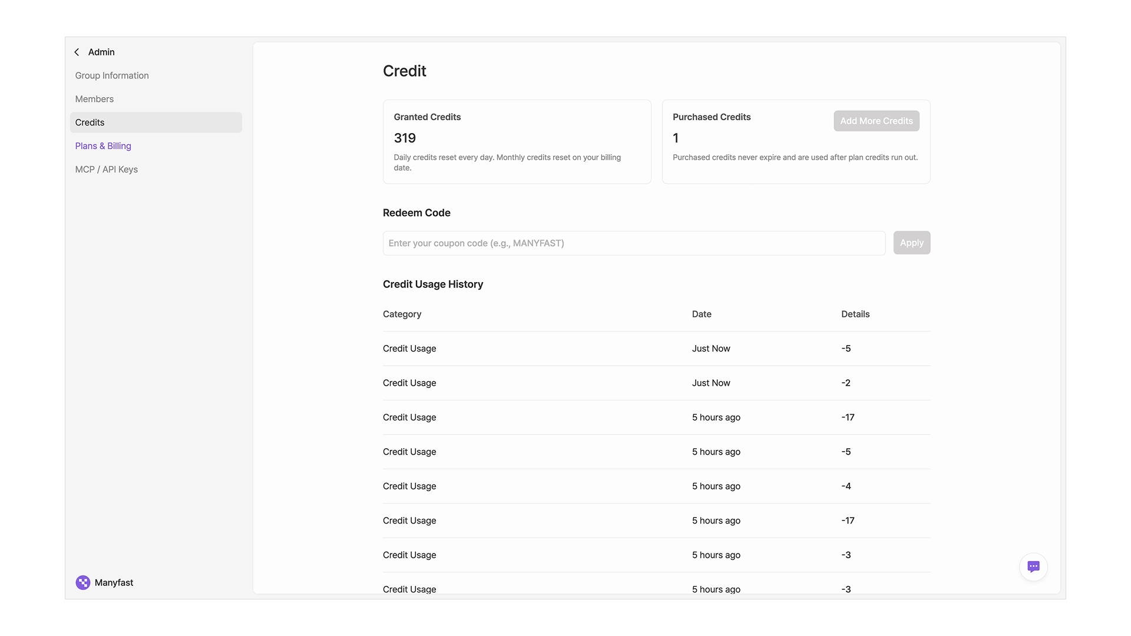Open Plans & Billing page
Image resolution: width=1131 pixels, height=636 pixels.
[103, 146]
